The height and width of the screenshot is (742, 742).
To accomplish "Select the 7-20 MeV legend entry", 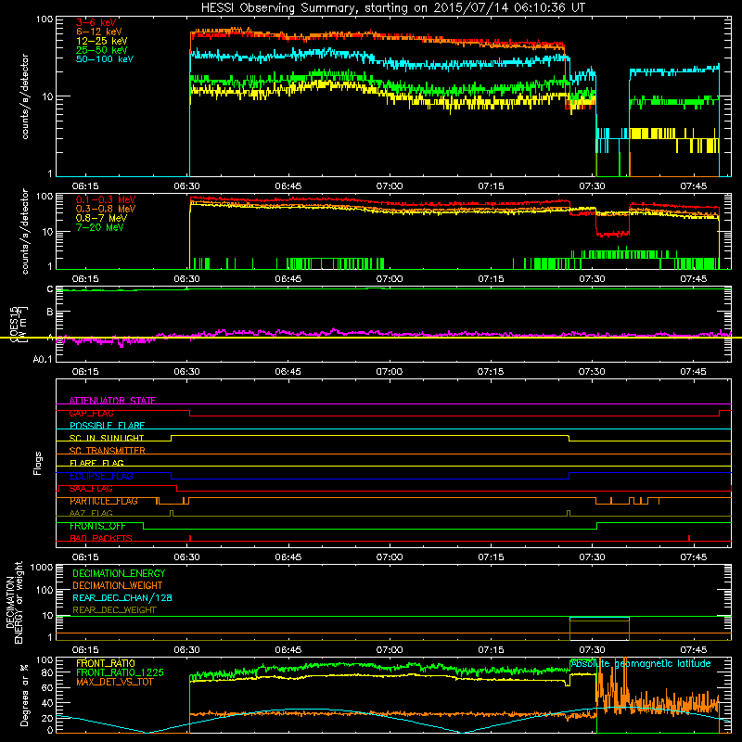I will [99, 227].
